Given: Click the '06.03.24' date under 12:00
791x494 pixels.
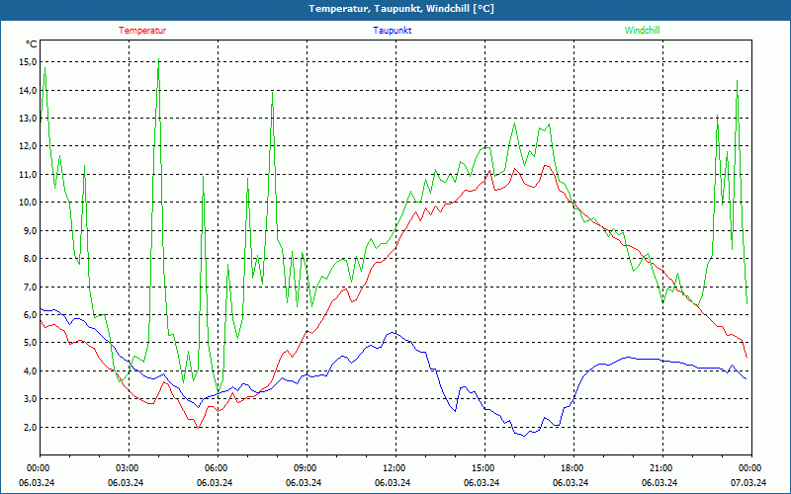Looking at the screenshot, I should coord(393,482).
